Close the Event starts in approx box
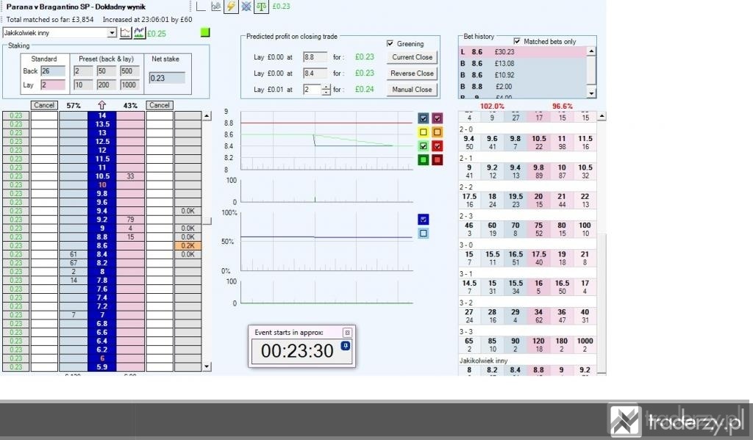The image size is (753, 440). point(347,333)
